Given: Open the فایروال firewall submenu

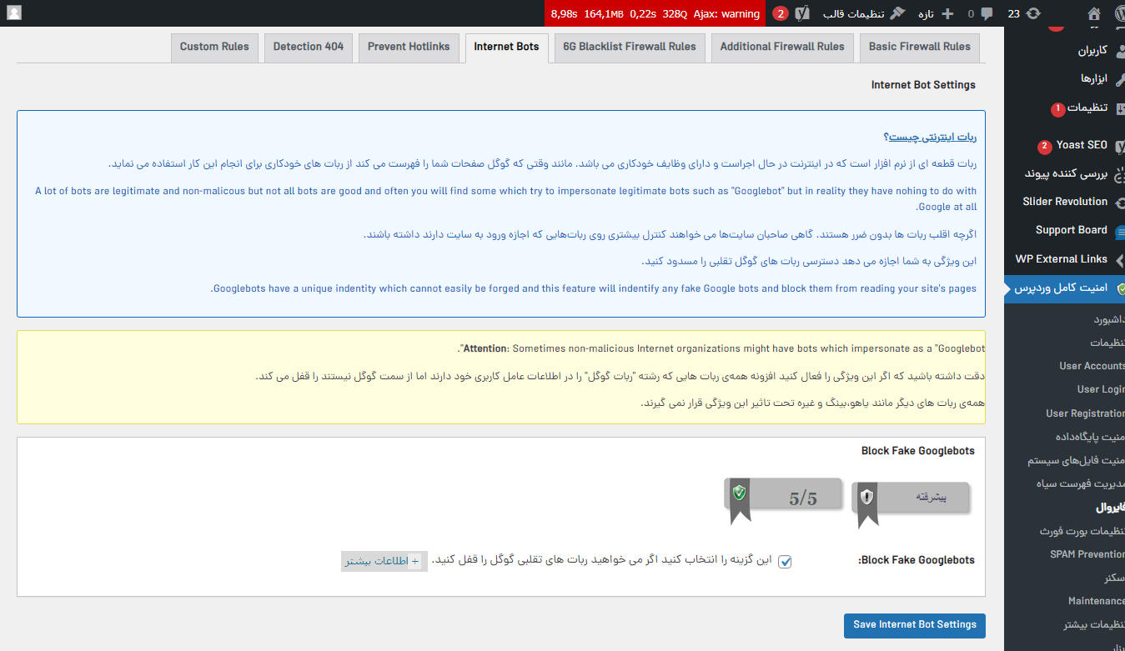Looking at the screenshot, I should pyautogui.click(x=1110, y=507).
